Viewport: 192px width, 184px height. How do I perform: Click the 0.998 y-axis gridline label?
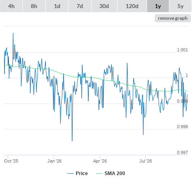(182, 127)
